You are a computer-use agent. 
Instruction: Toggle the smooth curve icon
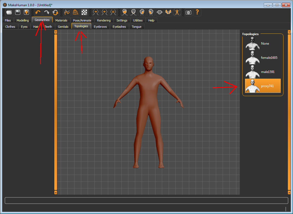click(67, 12)
